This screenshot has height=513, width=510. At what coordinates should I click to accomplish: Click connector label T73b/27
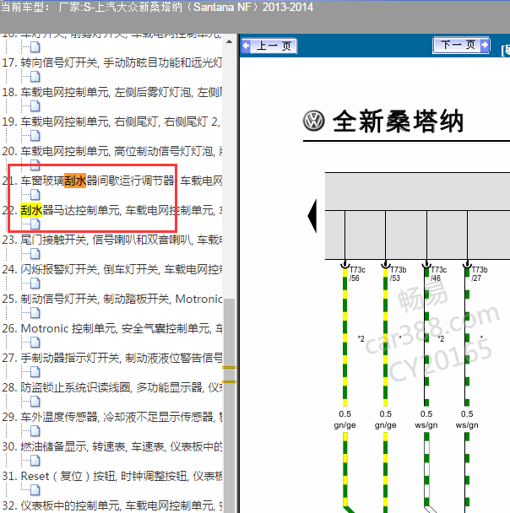pyautogui.click(x=480, y=274)
